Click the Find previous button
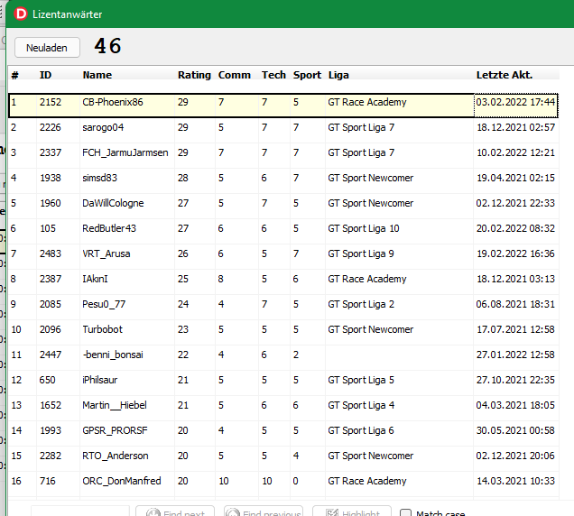 (x=263, y=512)
